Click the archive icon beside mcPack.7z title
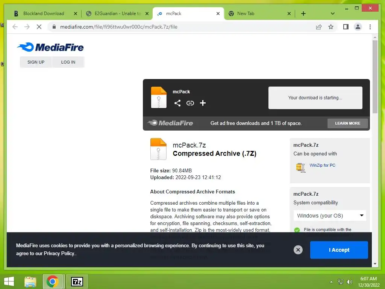This screenshot has height=289, width=385. coord(158,149)
